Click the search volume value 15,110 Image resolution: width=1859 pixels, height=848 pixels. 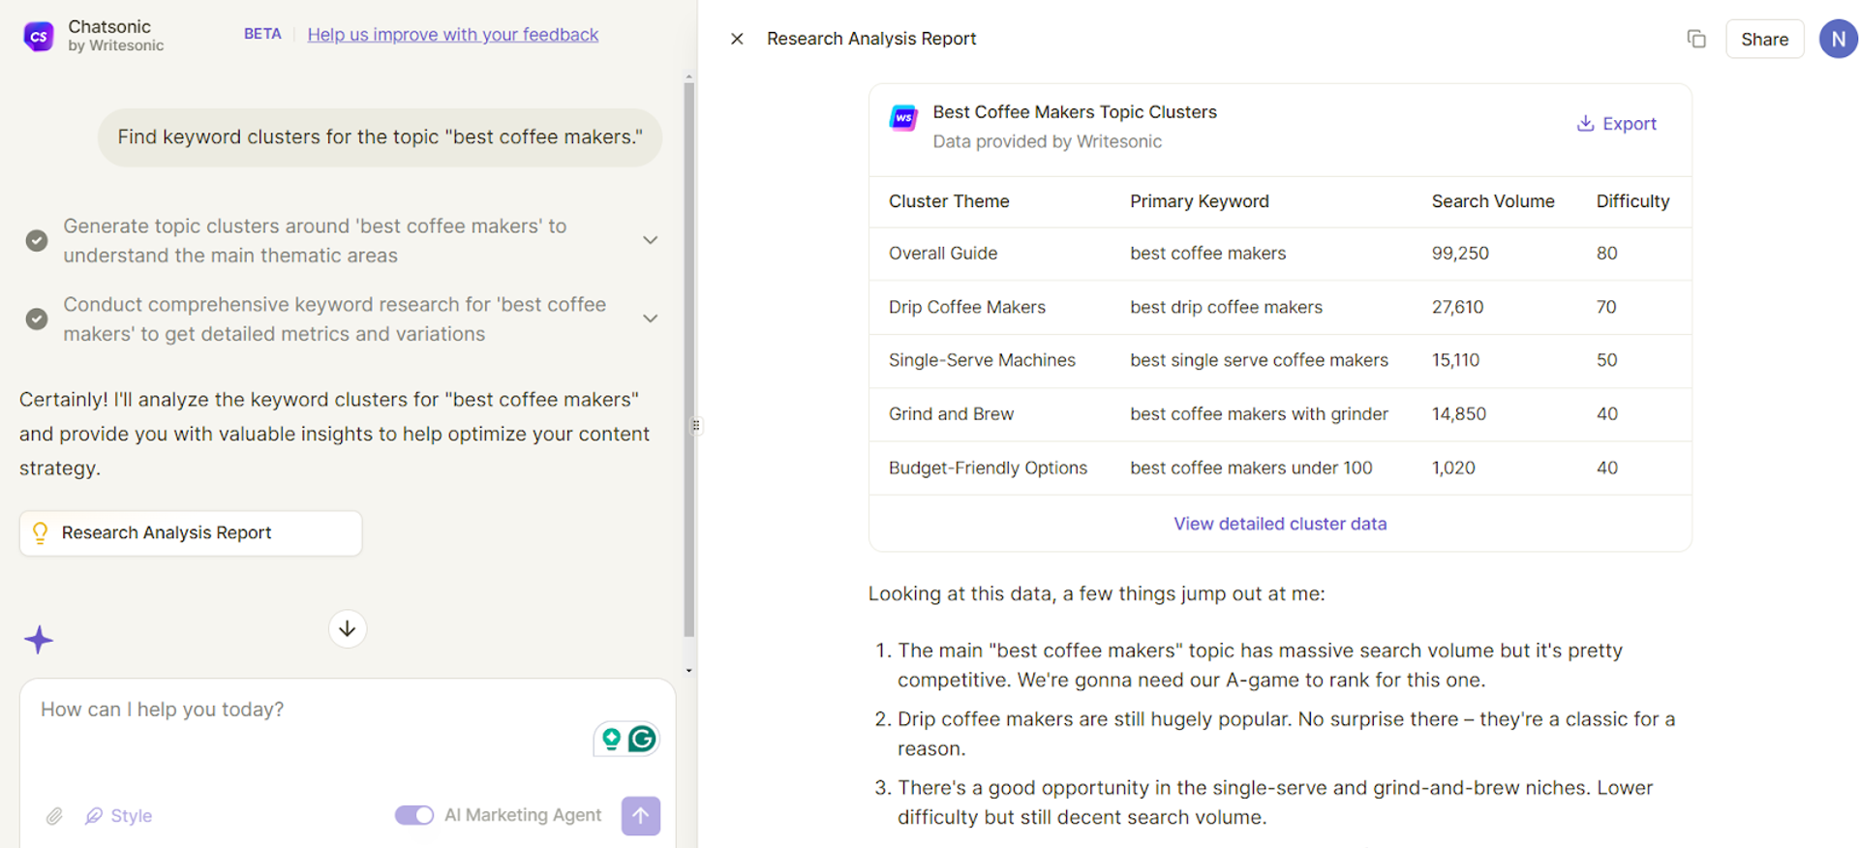1455,360
